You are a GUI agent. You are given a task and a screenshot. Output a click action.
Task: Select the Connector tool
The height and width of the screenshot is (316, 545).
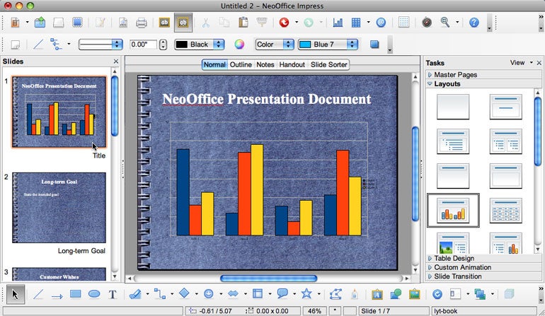(x=159, y=294)
